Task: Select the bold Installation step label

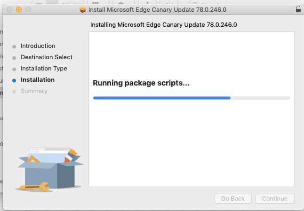Action: [38, 80]
